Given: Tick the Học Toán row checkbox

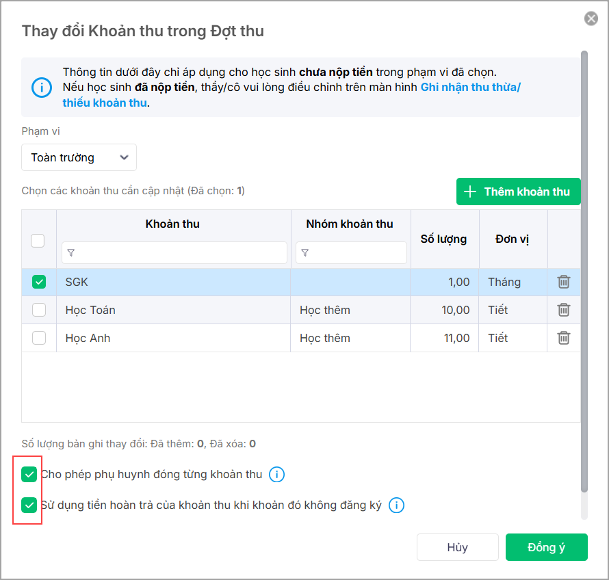Looking at the screenshot, I should click(x=39, y=310).
